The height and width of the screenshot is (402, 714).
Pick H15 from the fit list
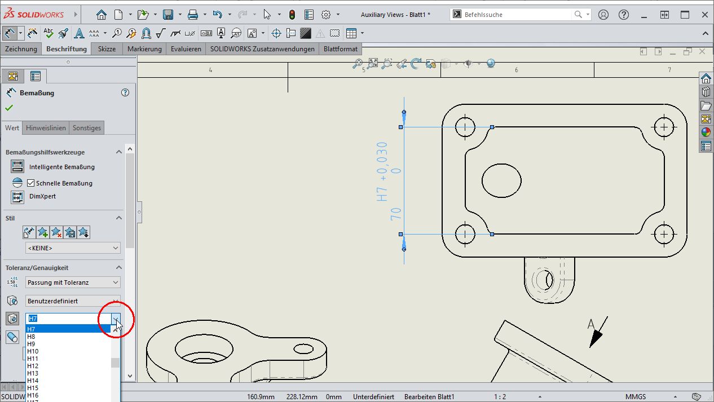pyautogui.click(x=68, y=388)
